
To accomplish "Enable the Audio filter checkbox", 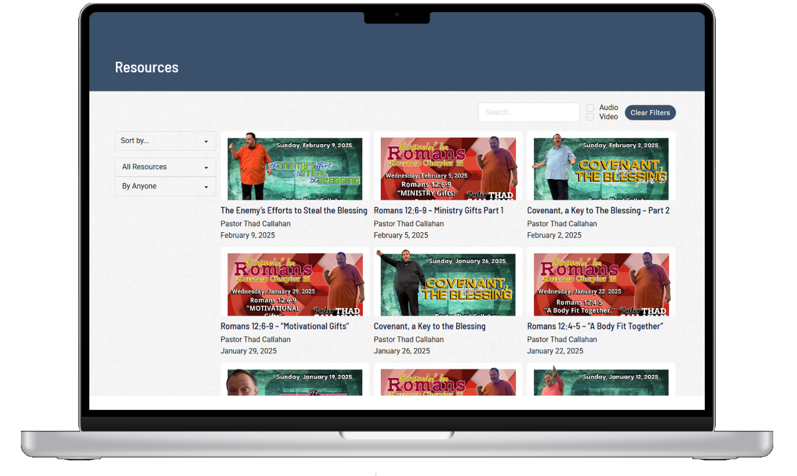I will pos(590,108).
